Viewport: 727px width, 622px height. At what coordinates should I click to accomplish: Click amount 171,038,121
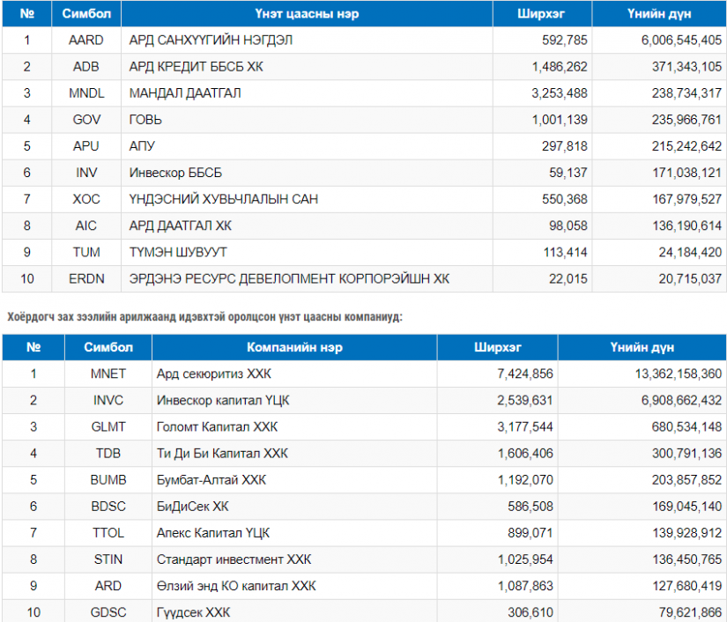pyautogui.click(x=686, y=173)
